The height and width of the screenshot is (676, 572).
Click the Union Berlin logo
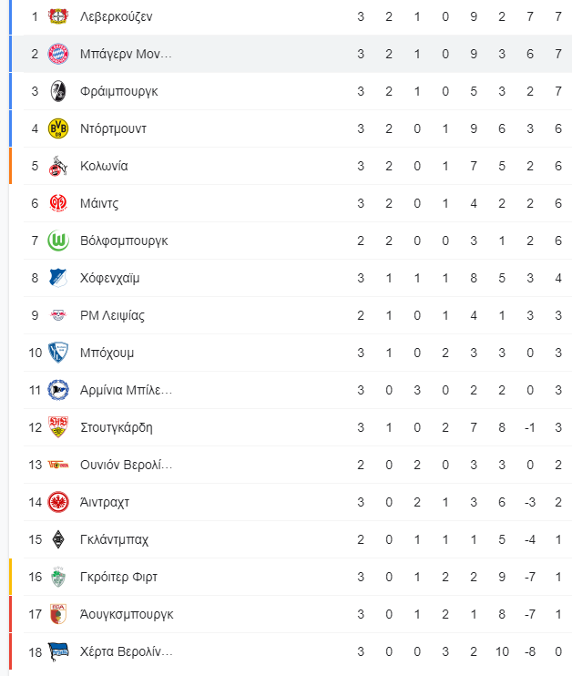(x=58, y=465)
